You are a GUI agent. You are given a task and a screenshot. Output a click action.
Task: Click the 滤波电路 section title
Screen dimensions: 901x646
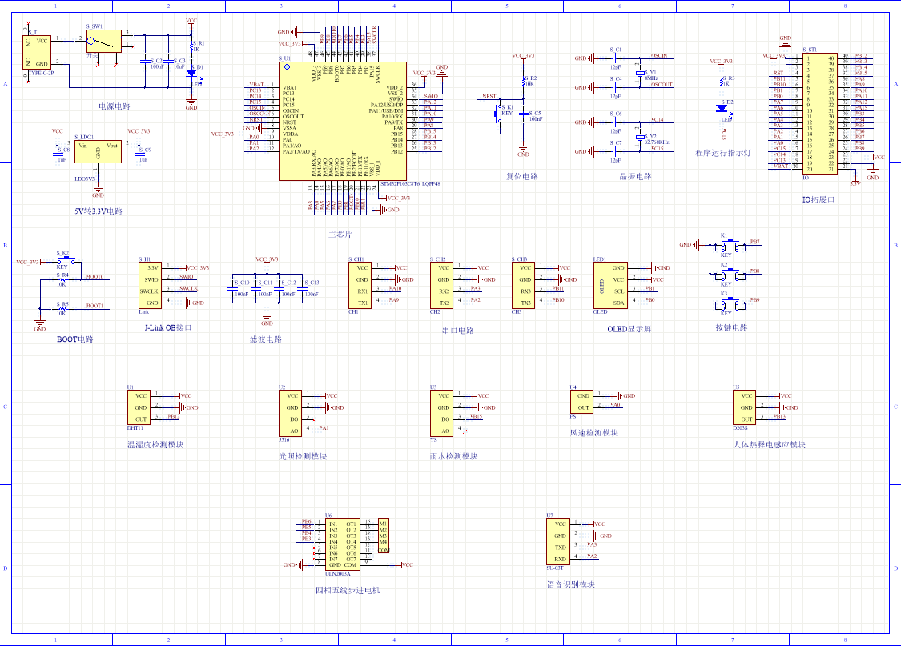point(265,339)
